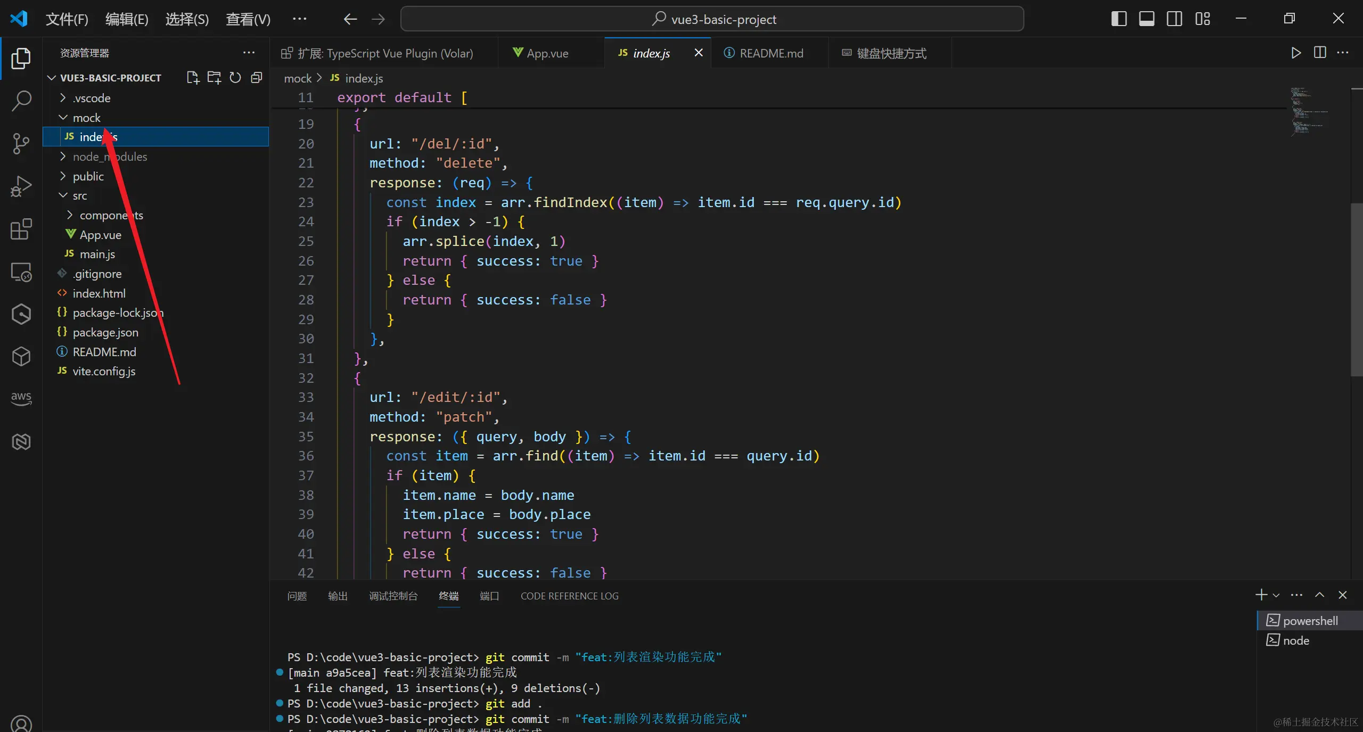The width and height of the screenshot is (1363, 732).
Task: Select the node terminal session
Action: (x=1295, y=640)
